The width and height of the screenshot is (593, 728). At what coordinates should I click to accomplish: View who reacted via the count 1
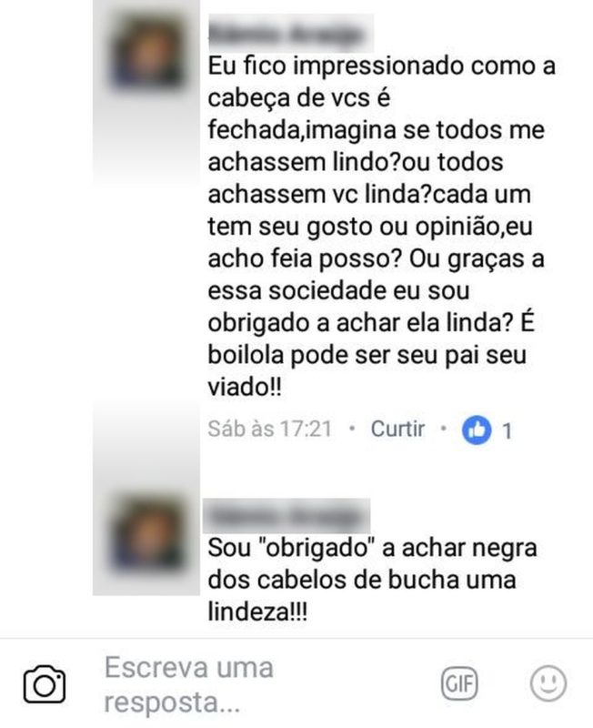(x=508, y=430)
